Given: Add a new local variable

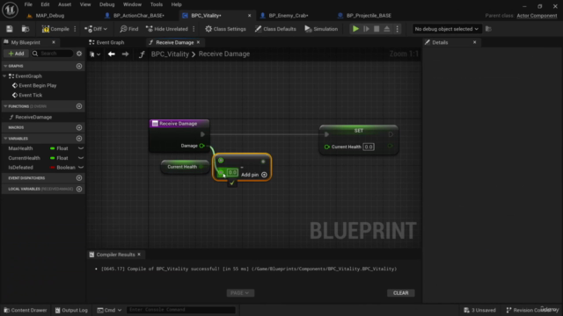Looking at the screenshot, I should [x=79, y=189].
